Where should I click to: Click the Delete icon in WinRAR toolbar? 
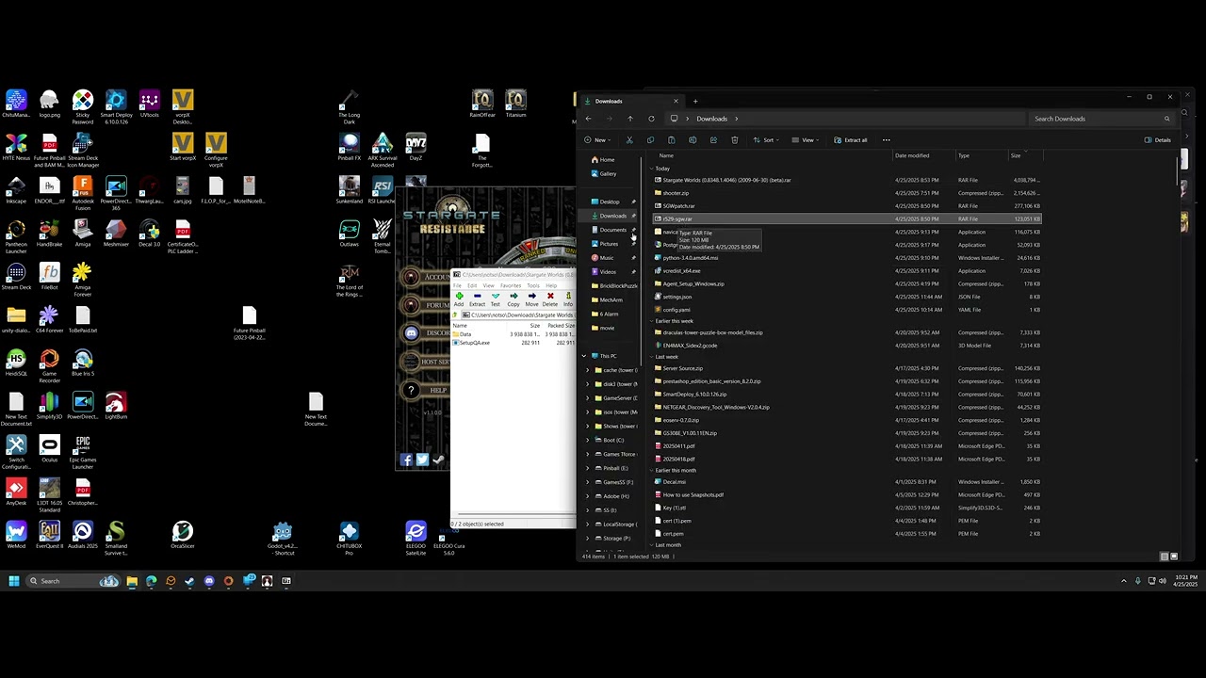[x=550, y=299]
